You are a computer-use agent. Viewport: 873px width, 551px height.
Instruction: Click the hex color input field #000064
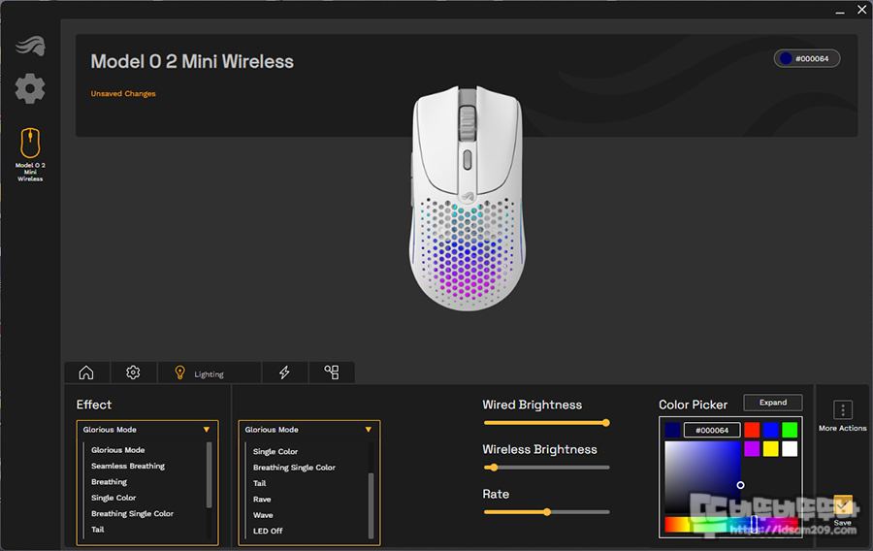[x=712, y=430]
